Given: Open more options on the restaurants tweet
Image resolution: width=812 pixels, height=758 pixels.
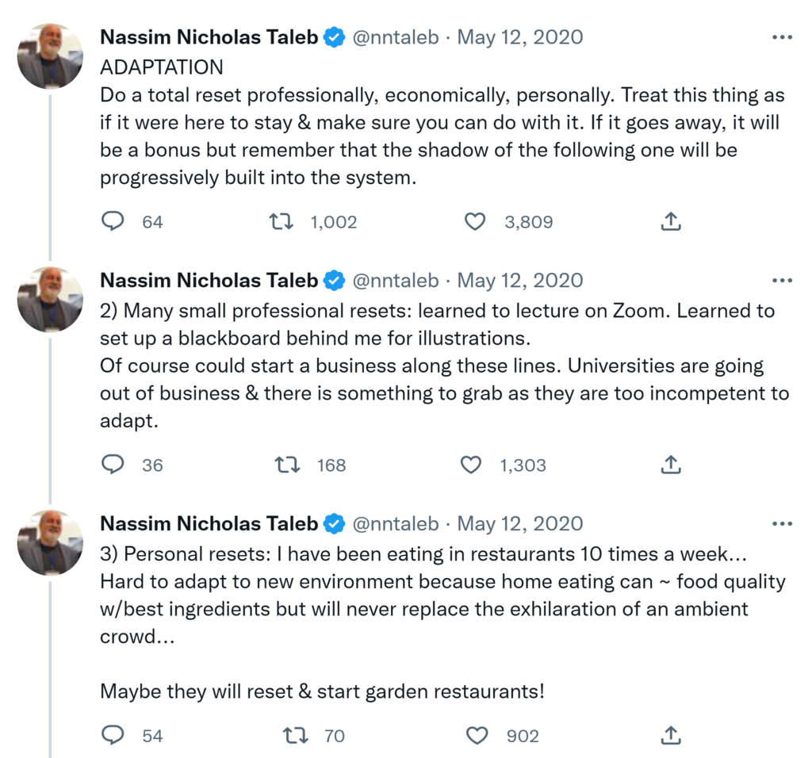Looking at the screenshot, I should [782, 523].
